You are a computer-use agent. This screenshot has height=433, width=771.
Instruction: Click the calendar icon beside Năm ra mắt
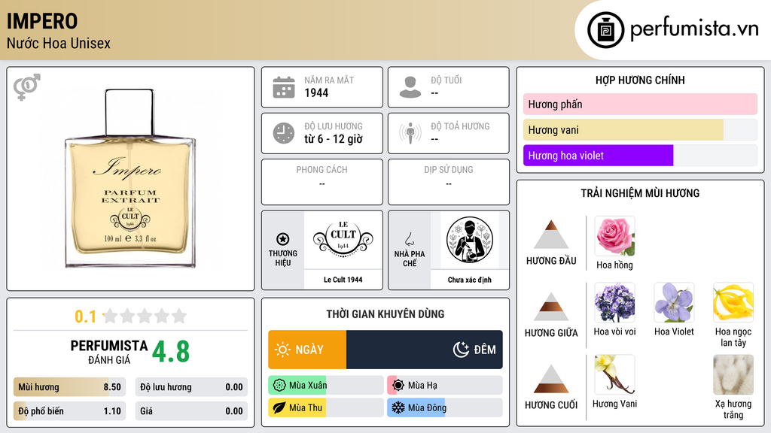click(284, 87)
